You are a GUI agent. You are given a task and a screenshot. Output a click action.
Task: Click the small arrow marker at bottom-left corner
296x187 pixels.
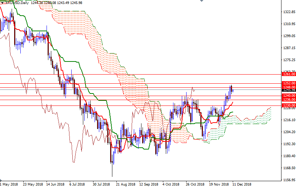tap(1, 180)
